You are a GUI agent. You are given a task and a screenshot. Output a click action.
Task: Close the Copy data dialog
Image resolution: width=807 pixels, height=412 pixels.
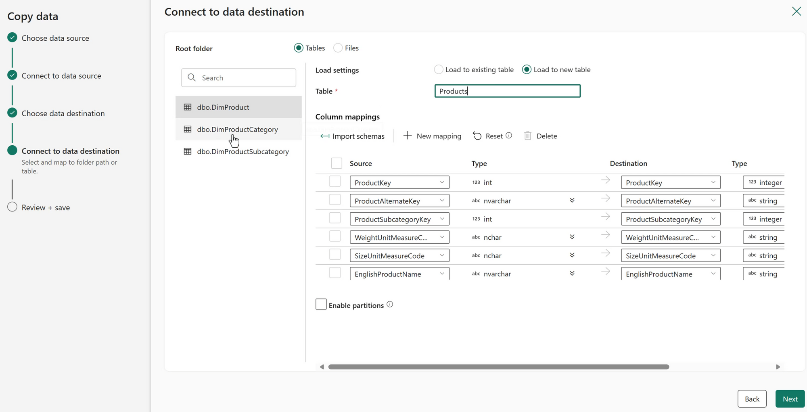796,11
